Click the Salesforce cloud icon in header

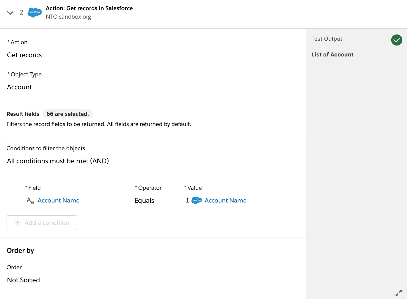pyautogui.click(x=35, y=12)
